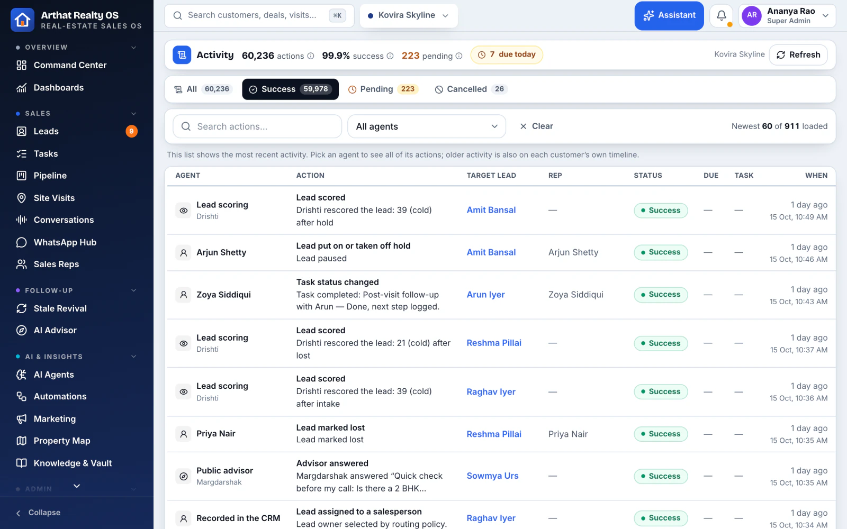Viewport: 847px width, 529px height.
Task: Click Arthat Realty OS home logo
Action: click(x=22, y=20)
